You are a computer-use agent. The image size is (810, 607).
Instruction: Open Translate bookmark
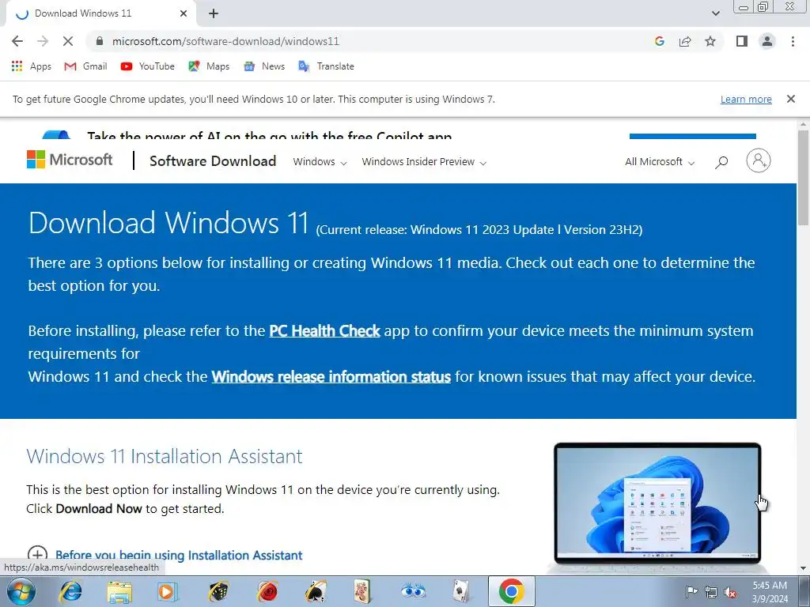[x=327, y=66]
